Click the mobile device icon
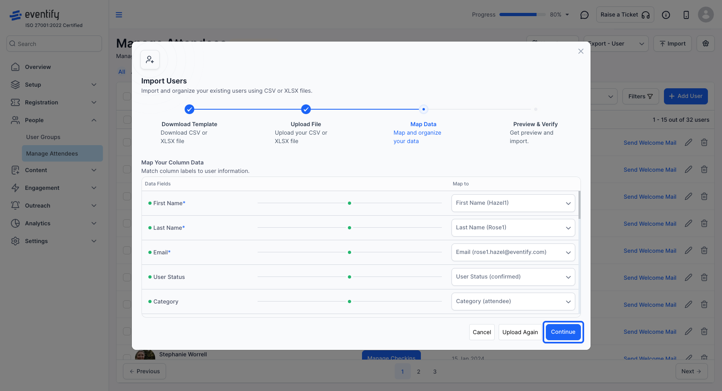This screenshot has height=391, width=722. [686, 15]
